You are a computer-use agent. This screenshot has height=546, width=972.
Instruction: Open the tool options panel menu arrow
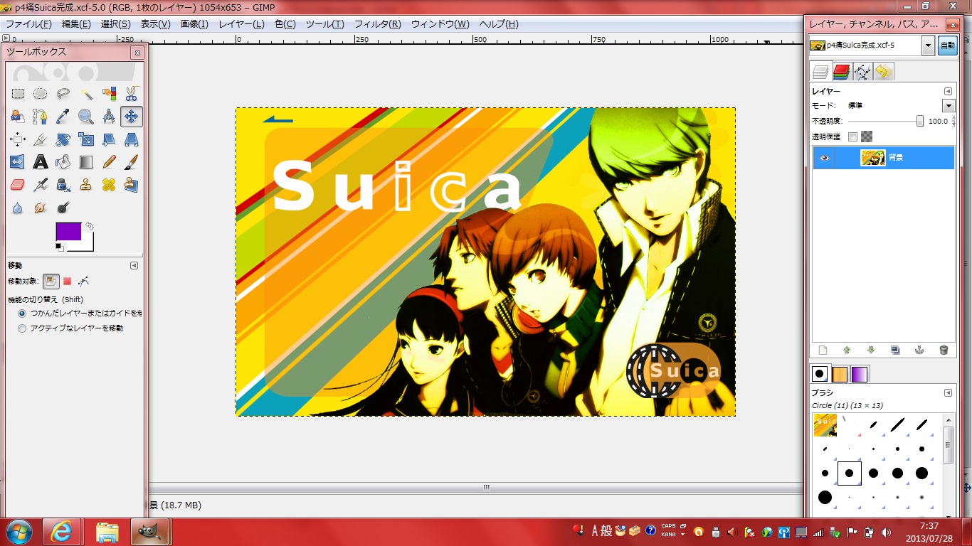[134, 265]
